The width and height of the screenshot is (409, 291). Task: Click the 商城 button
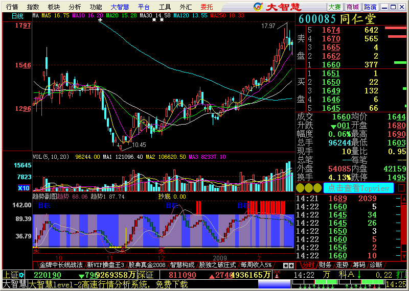353,7
